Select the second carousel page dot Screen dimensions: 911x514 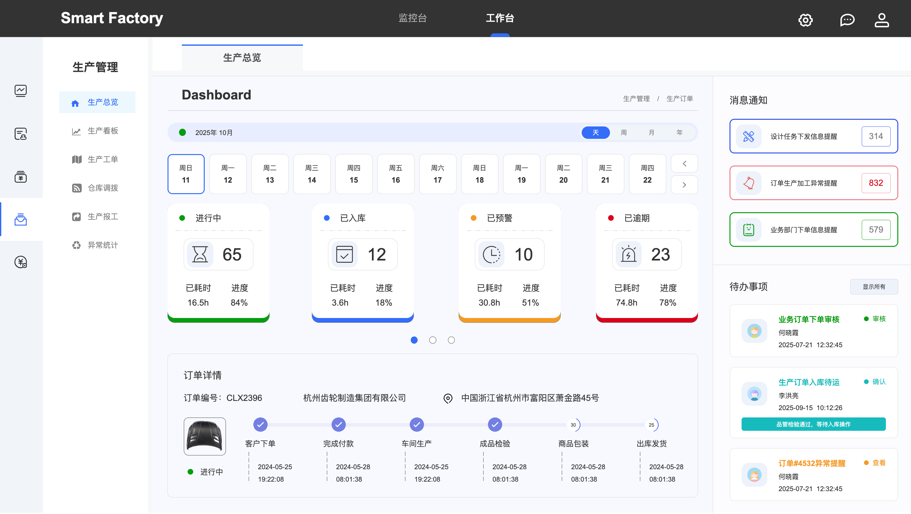pos(433,340)
